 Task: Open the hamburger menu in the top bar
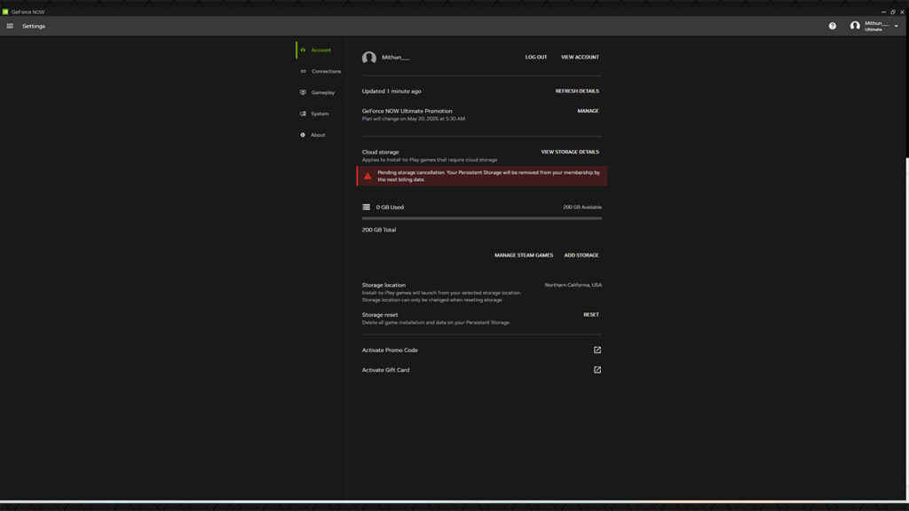click(9, 25)
